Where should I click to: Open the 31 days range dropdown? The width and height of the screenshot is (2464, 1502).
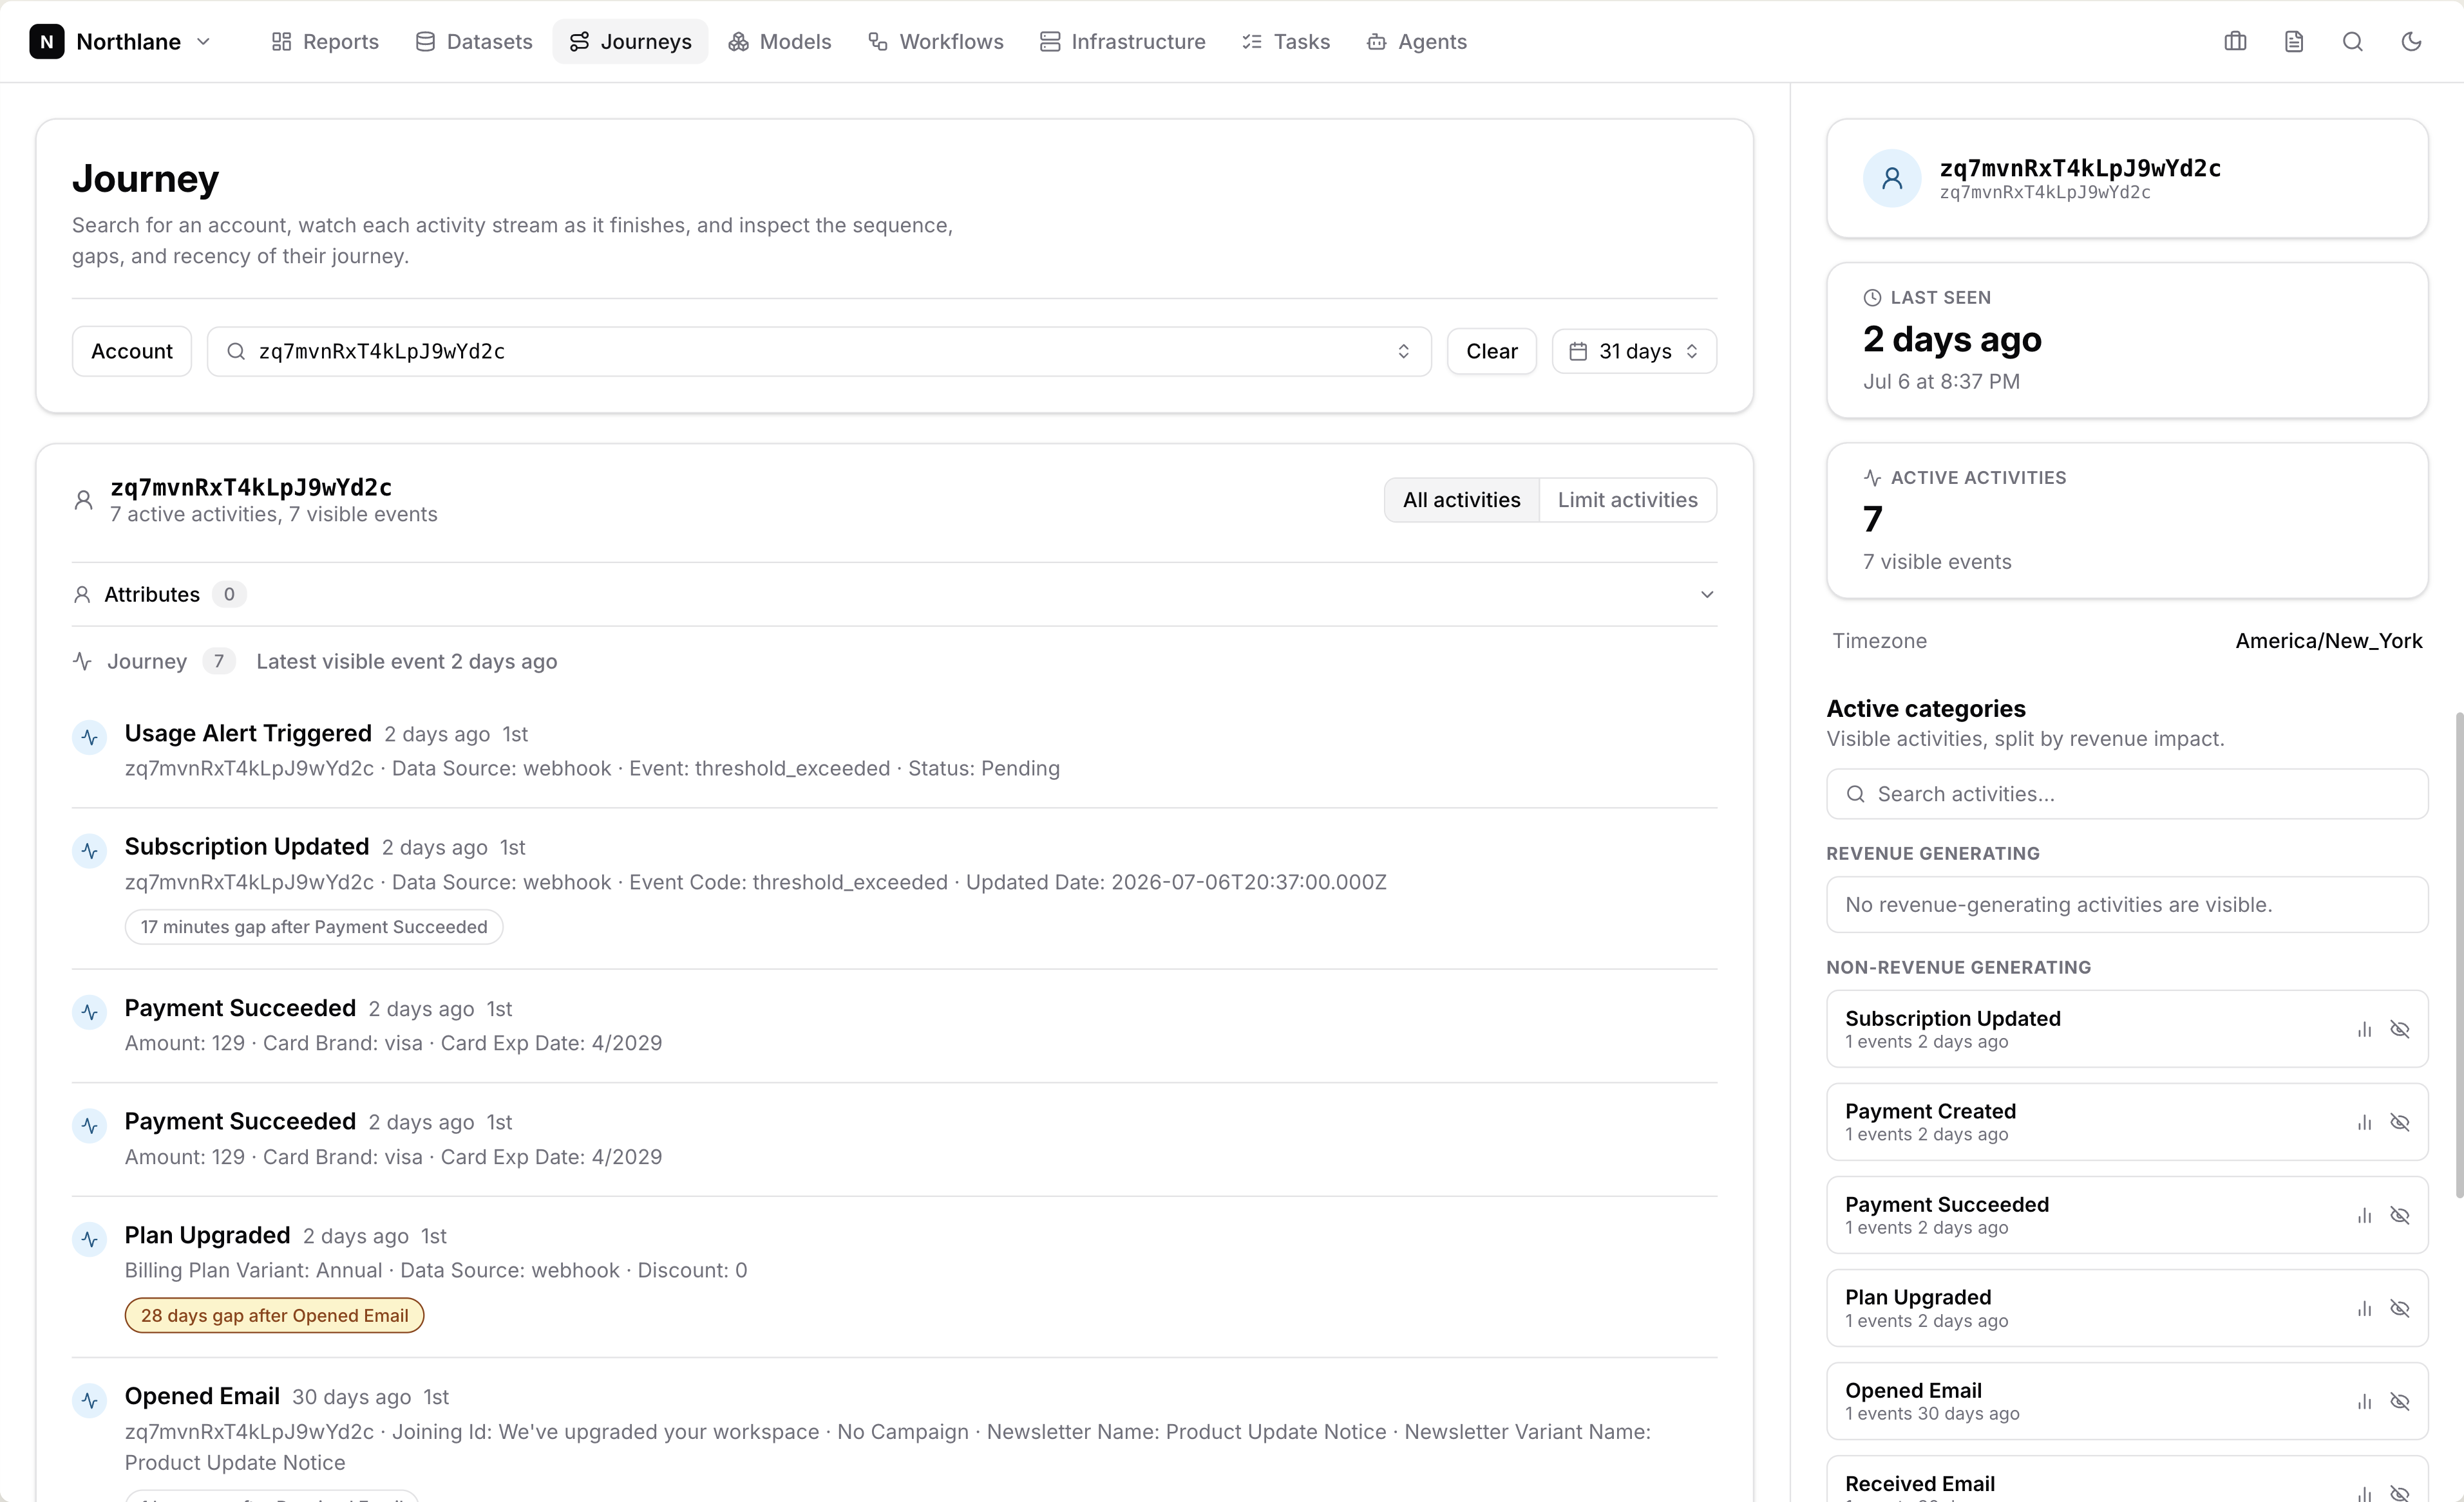click(1634, 352)
